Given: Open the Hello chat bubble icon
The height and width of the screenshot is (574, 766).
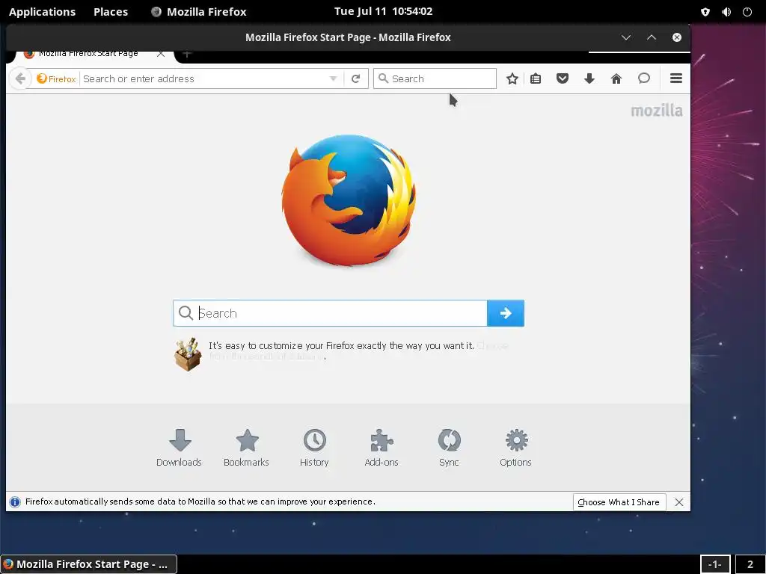Looking at the screenshot, I should [644, 78].
